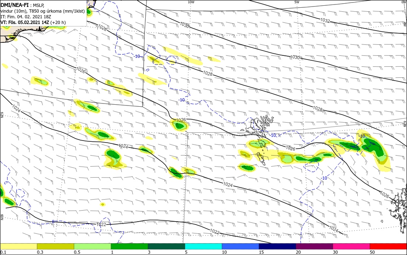Viewport: 407px width, 255px height.
Task: Click the 10W longitude label
Action: point(191,2)
